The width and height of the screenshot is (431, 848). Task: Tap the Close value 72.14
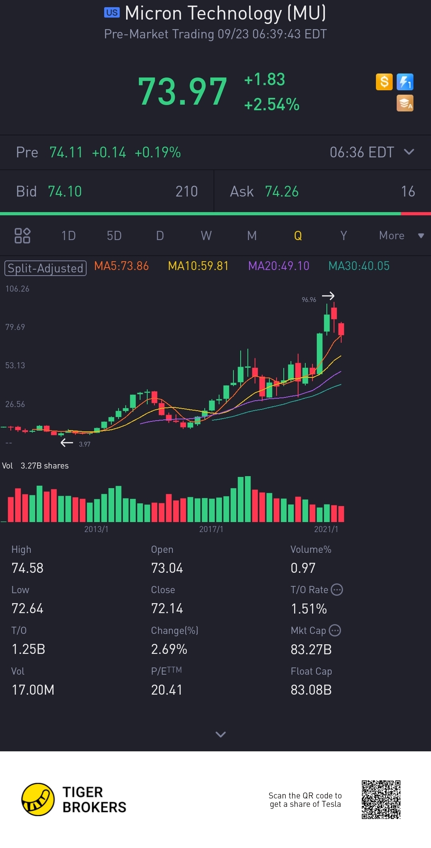(167, 608)
